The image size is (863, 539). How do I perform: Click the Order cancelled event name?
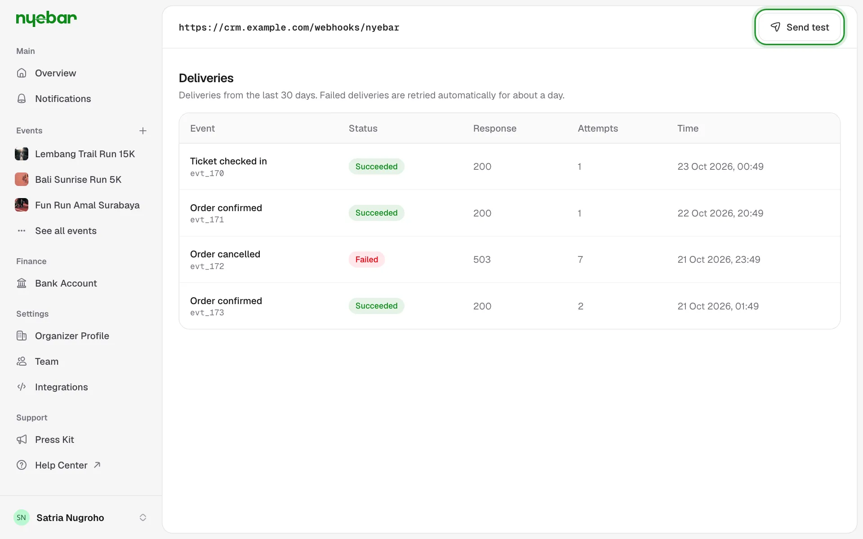click(x=225, y=254)
